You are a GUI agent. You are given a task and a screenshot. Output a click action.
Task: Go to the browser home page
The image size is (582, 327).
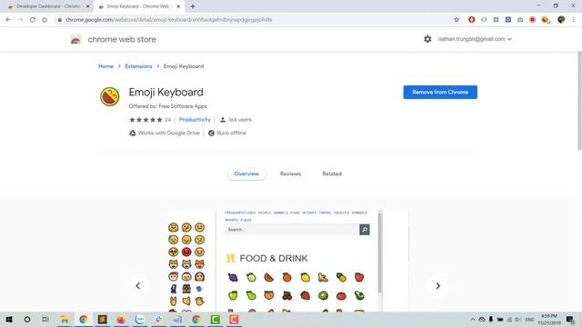45,20
